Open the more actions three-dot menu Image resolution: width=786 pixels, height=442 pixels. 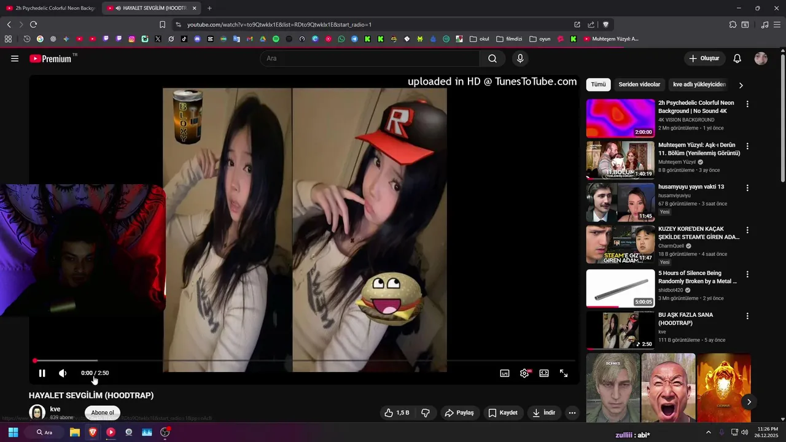pyautogui.click(x=572, y=413)
